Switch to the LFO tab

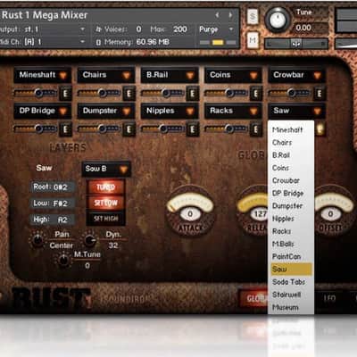click(x=329, y=298)
